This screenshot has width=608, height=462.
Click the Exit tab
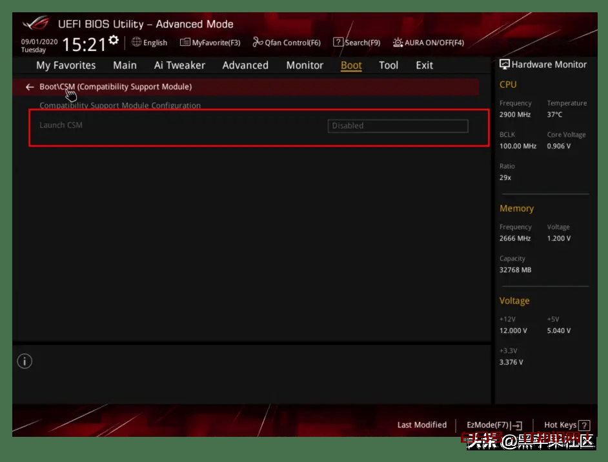point(424,65)
